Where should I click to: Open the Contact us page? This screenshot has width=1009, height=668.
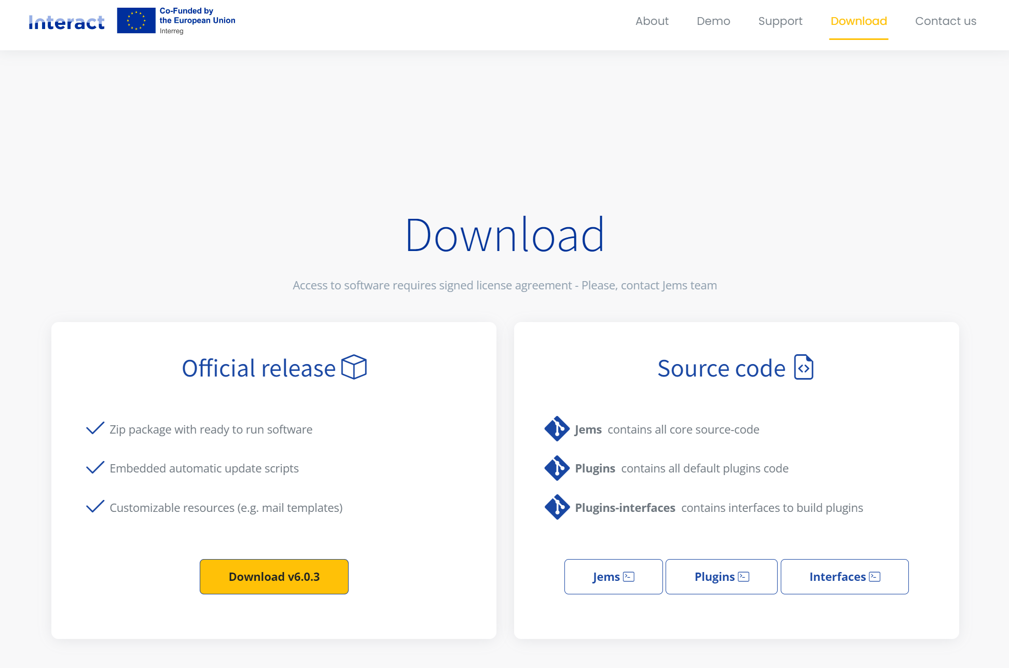coord(946,21)
